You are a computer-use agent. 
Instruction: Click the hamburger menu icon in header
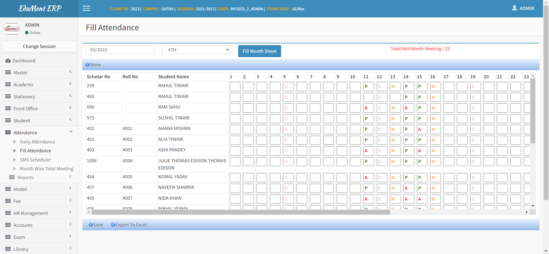pos(86,9)
